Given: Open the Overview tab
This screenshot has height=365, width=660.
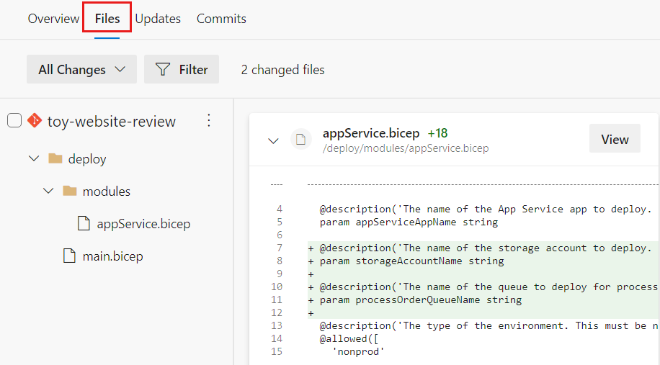Looking at the screenshot, I should (53, 19).
